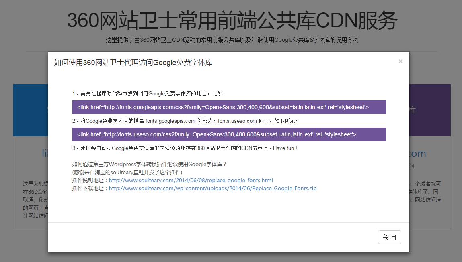
Task: Click the soulteary thanks line
Action: 127,172
